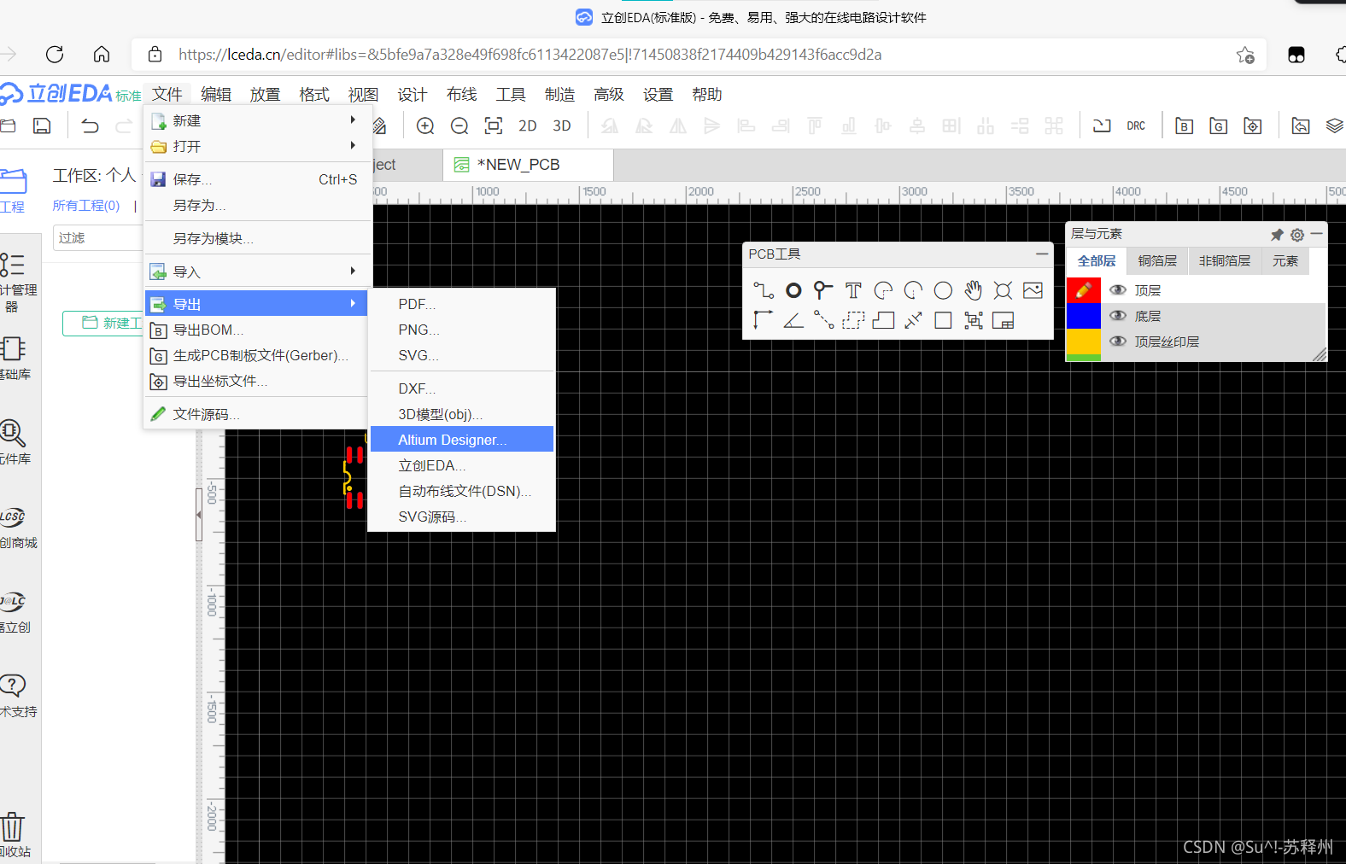Screen dimensions: 1346x864
Task: Click the undo arrow icon
Action: [x=90, y=126]
